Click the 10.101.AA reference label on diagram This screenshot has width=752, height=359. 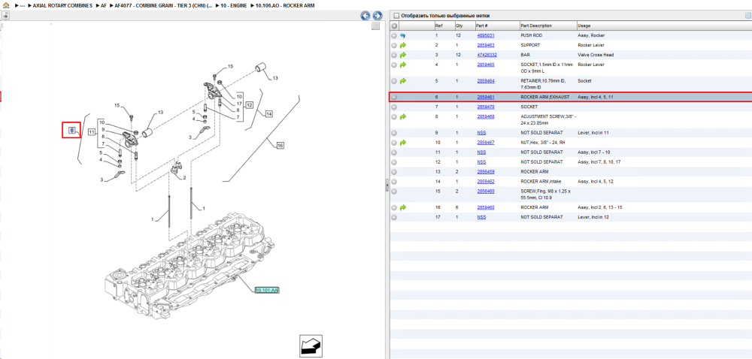tap(267, 290)
